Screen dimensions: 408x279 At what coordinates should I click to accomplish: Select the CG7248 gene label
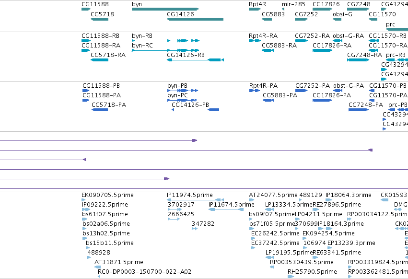359,4
